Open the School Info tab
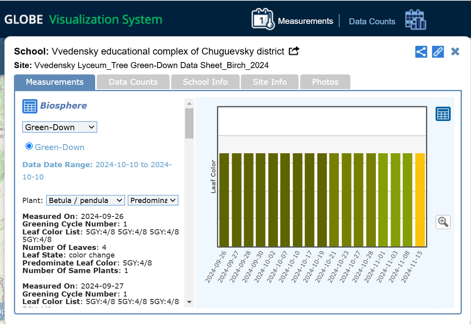 (205, 82)
